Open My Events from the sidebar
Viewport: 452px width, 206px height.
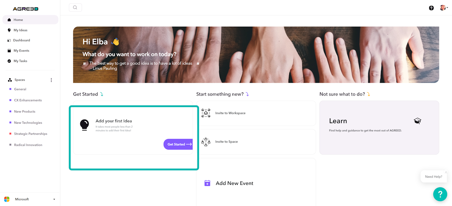(21, 50)
